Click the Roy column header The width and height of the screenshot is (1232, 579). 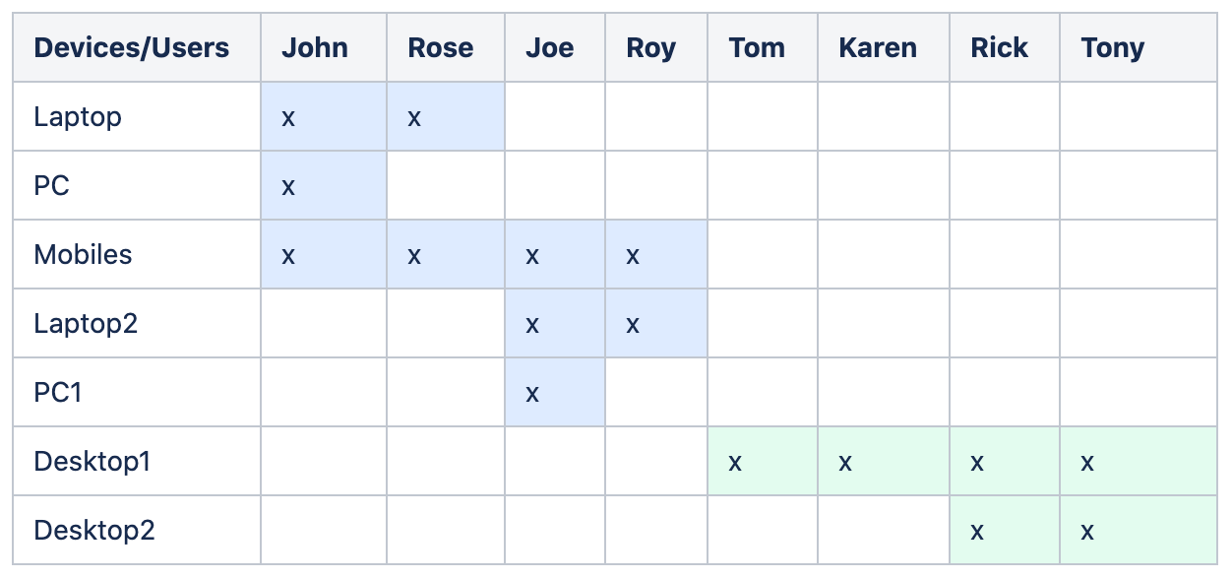[650, 47]
